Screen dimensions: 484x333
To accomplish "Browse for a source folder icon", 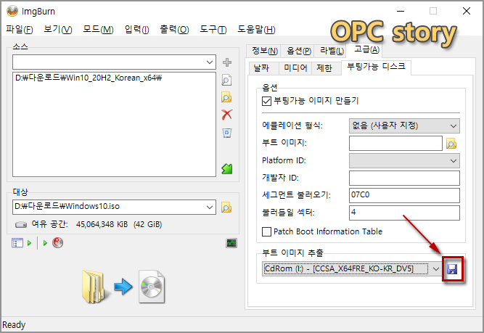I will 226,97.
